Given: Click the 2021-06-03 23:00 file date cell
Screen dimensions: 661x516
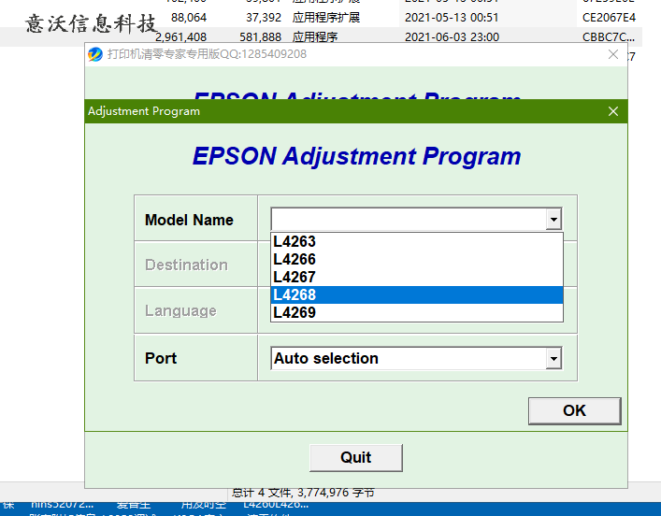Looking at the screenshot, I should point(452,37).
